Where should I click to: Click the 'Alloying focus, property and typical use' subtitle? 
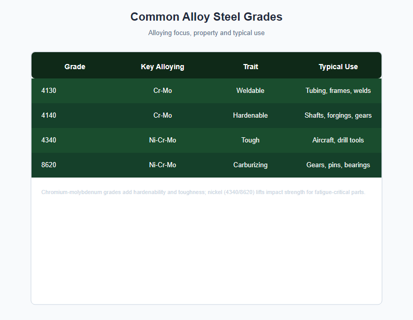point(206,33)
